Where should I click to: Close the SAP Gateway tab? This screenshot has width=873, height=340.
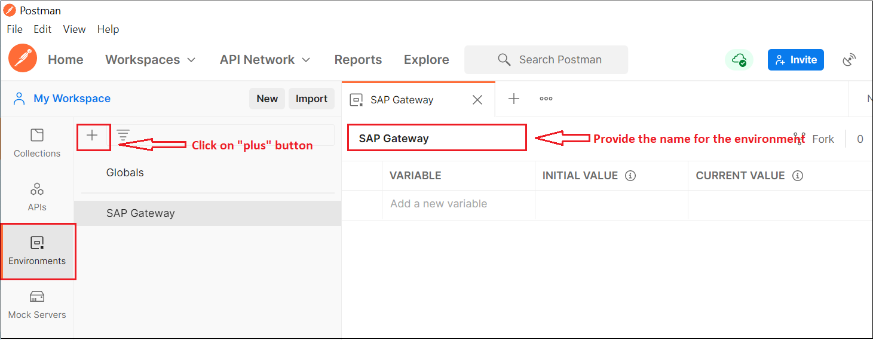tap(477, 100)
